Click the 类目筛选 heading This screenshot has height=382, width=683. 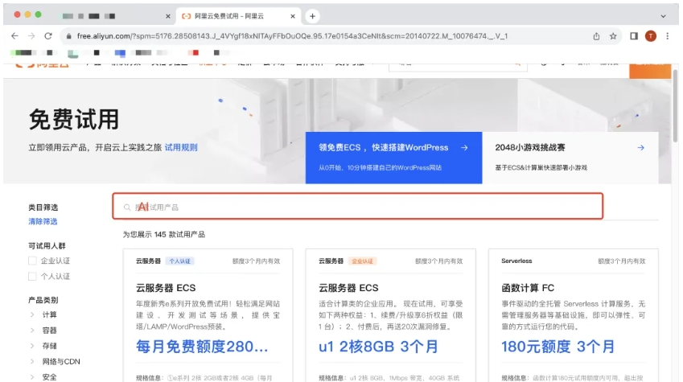(43, 207)
